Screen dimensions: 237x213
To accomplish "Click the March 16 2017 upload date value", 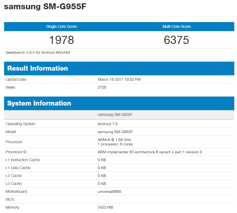I will point(119,79).
